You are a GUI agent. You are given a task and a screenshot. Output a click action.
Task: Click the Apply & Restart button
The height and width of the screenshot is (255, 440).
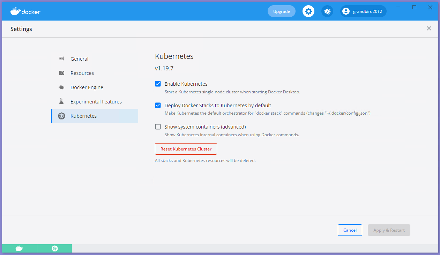[389, 230]
